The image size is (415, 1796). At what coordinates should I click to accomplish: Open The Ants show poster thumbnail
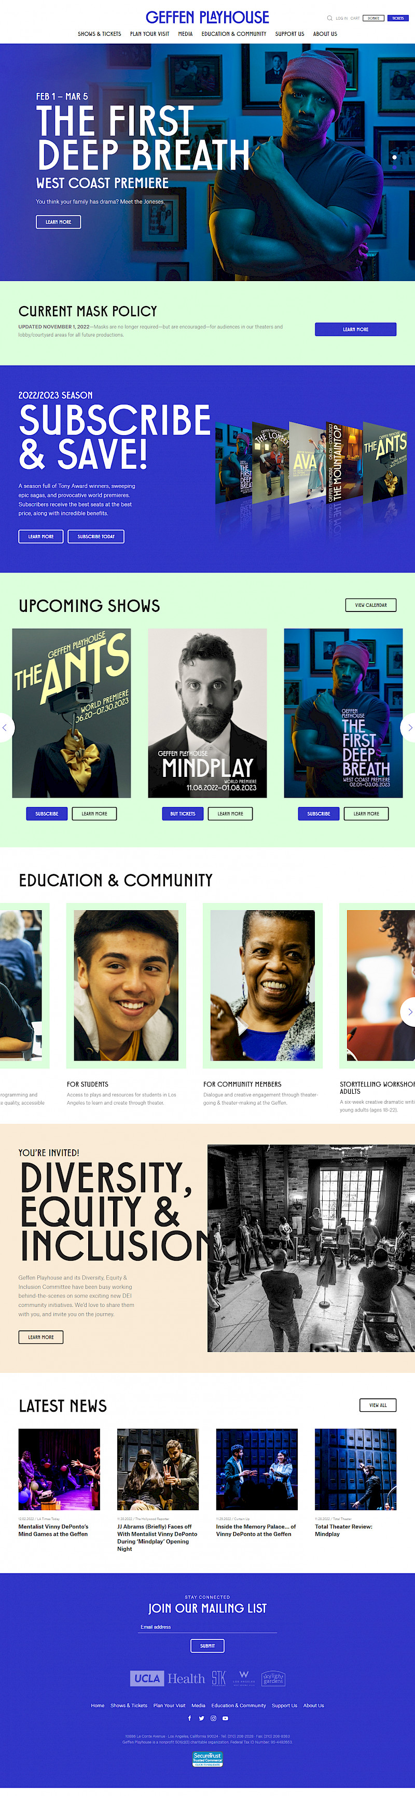pyautogui.click(x=71, y=713)
